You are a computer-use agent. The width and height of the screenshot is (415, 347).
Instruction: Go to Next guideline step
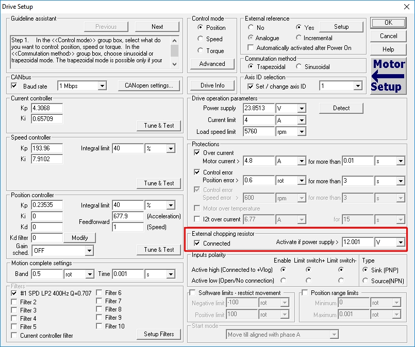tap(157, 27)
